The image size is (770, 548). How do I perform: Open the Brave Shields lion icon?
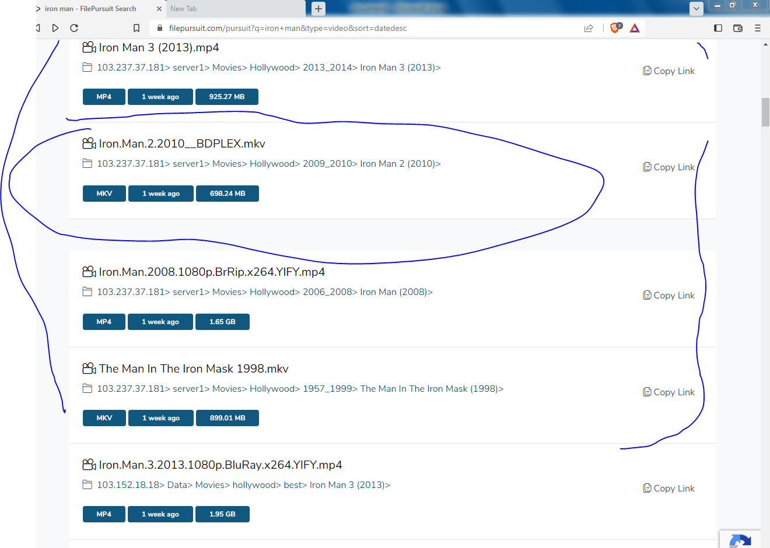pos(615,27)
